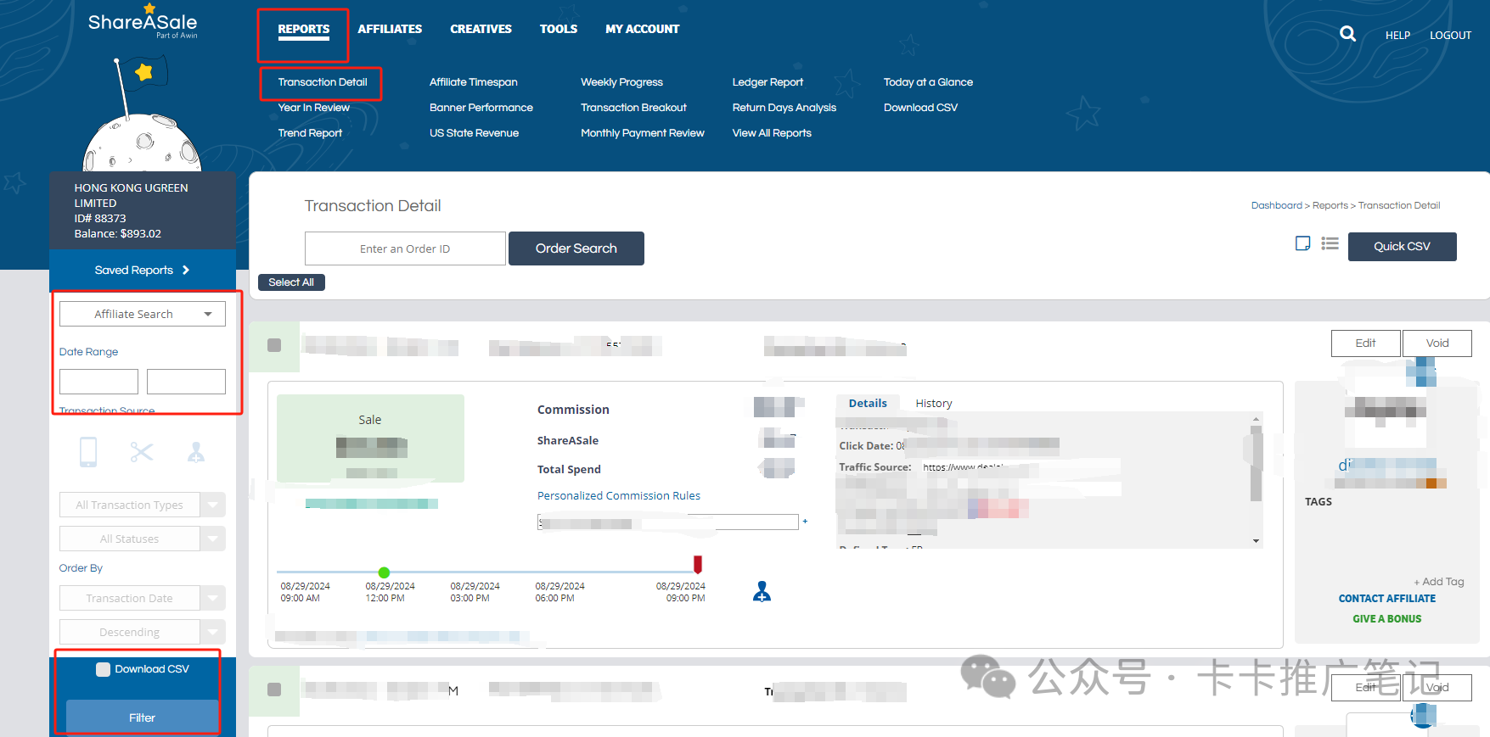Select the scissors coupon transaction source icon
The height and width of the screenshot is (737, 1490).
point(142,452)
